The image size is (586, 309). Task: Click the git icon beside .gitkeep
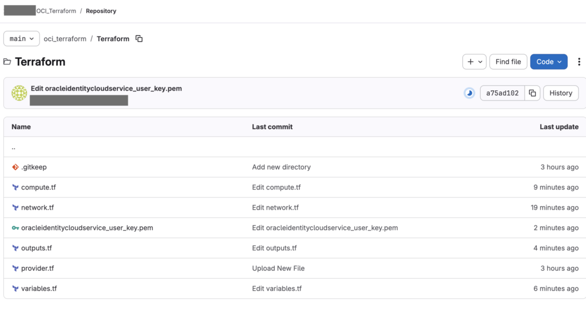(15, 167)
